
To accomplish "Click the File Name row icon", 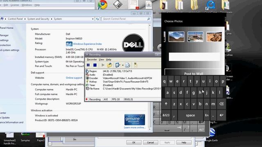I will tap(87, 89).
